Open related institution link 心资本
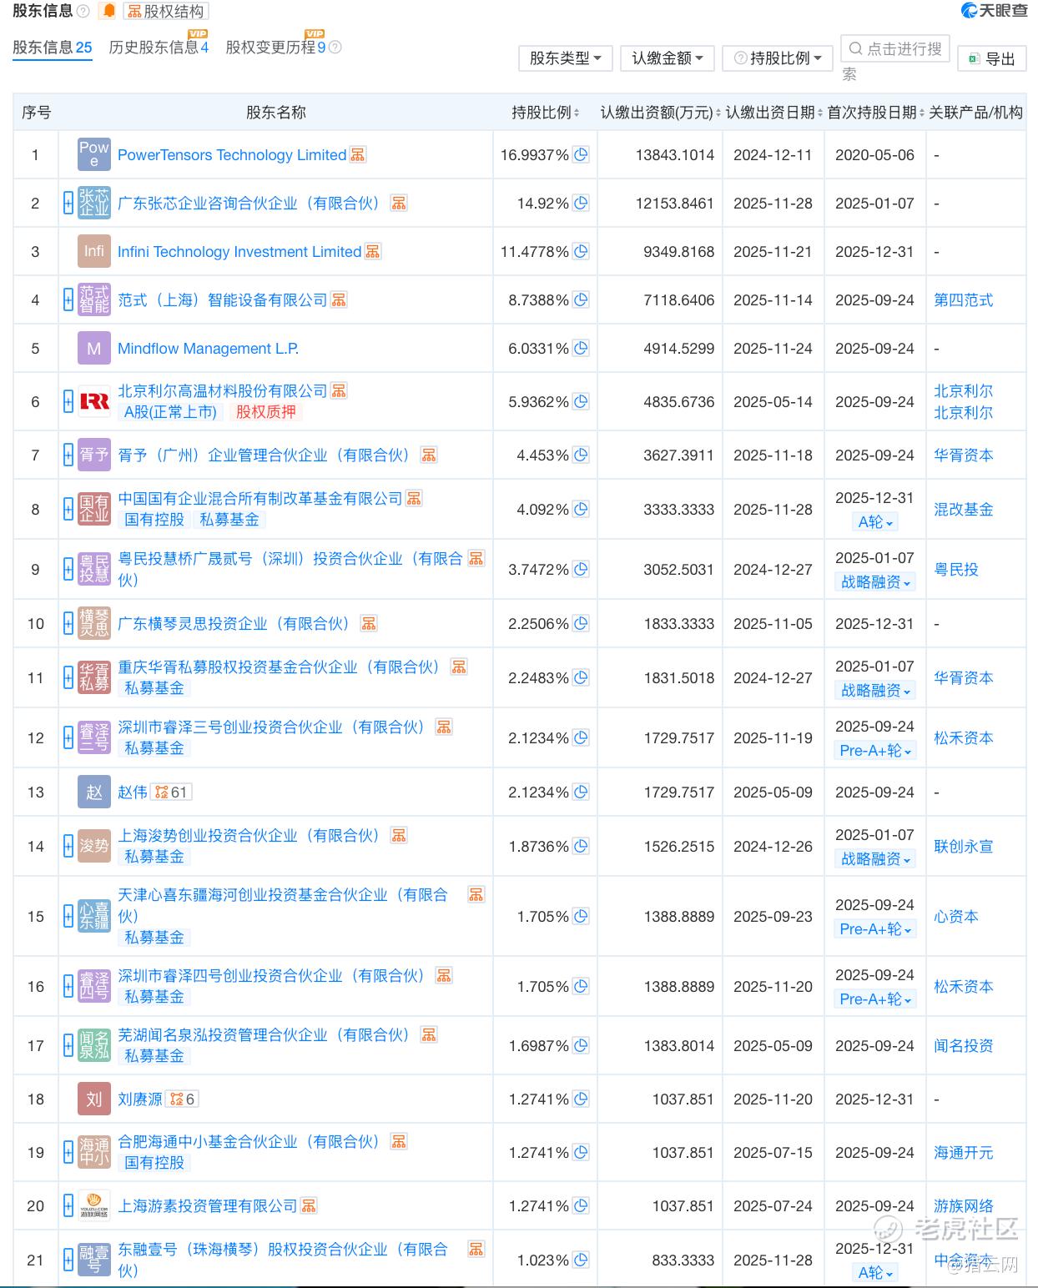The width and height of the screenshot is (1038, 1288). click(956, 917)
